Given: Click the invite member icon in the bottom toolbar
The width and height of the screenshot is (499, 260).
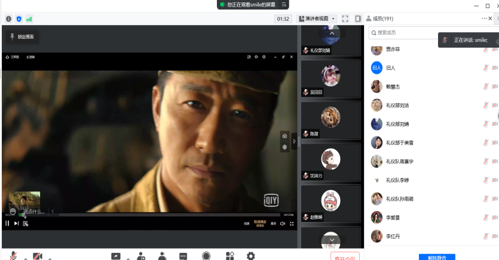Looking at the screenshot, I should click(140, 256).
